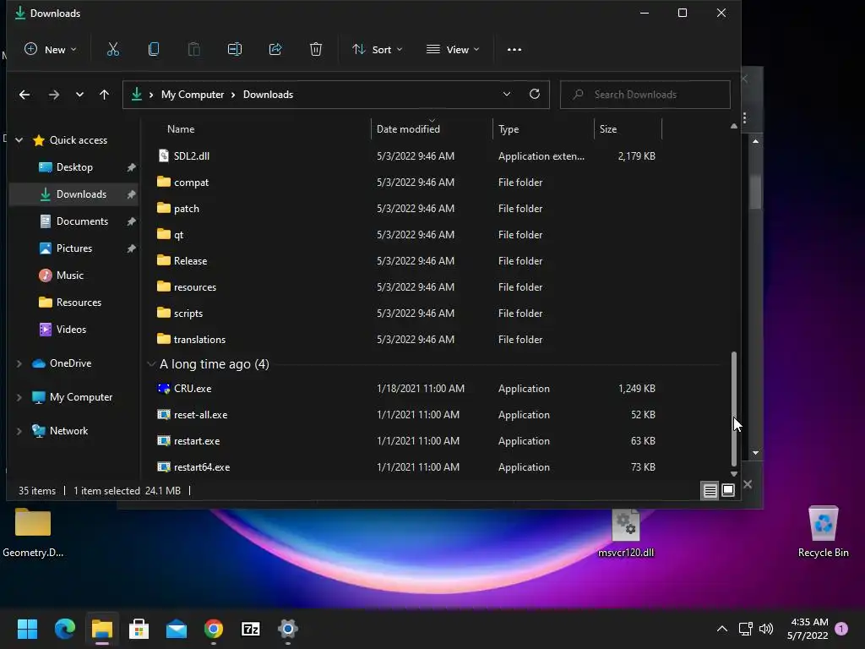The image size is (865, 649).
Task: Open the Sort dropdown menu
Action: coord(378,50)
